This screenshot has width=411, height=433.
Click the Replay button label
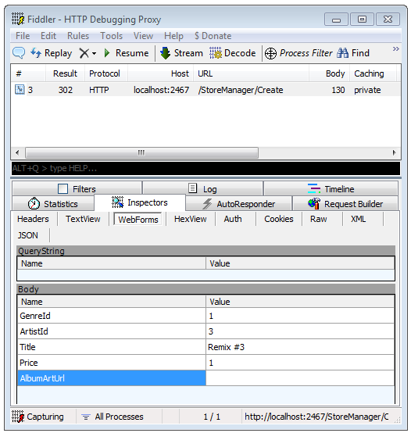(x=59, y=53)
